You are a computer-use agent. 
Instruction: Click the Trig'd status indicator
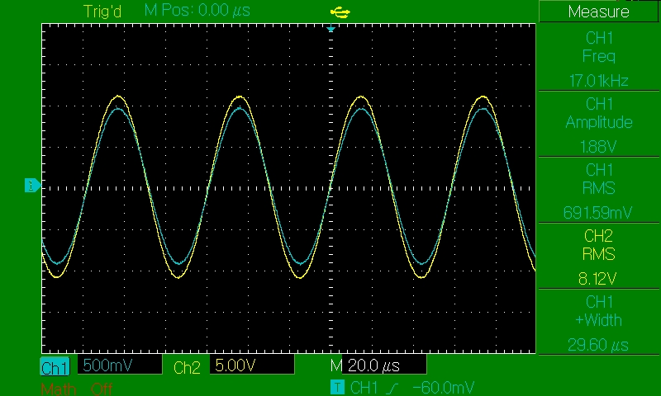[102, 12]
